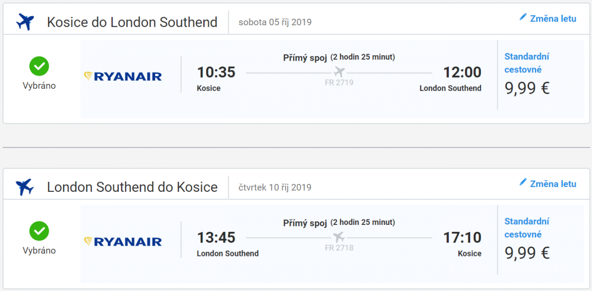This screenshot has width=592, height=291.
Task: Click the 17:10 Kosice arrival time
Action: coord(462,238)
